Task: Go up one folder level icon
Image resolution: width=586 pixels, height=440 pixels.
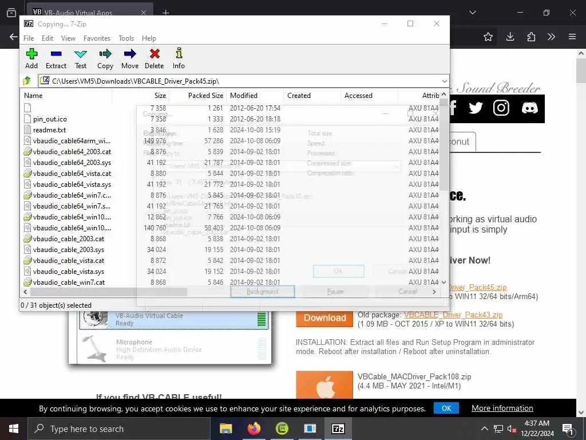Action: 27,80
